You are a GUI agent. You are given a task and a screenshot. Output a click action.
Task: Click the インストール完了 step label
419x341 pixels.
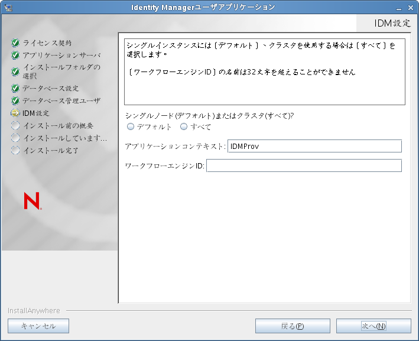[51, 150]
